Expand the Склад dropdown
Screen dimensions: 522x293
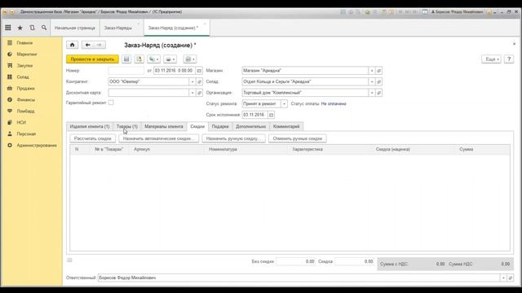[372, 81]
